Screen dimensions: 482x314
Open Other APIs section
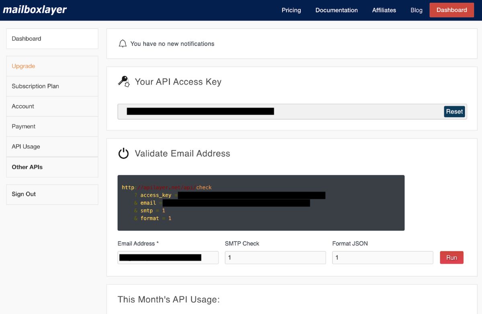click(27, 167)
